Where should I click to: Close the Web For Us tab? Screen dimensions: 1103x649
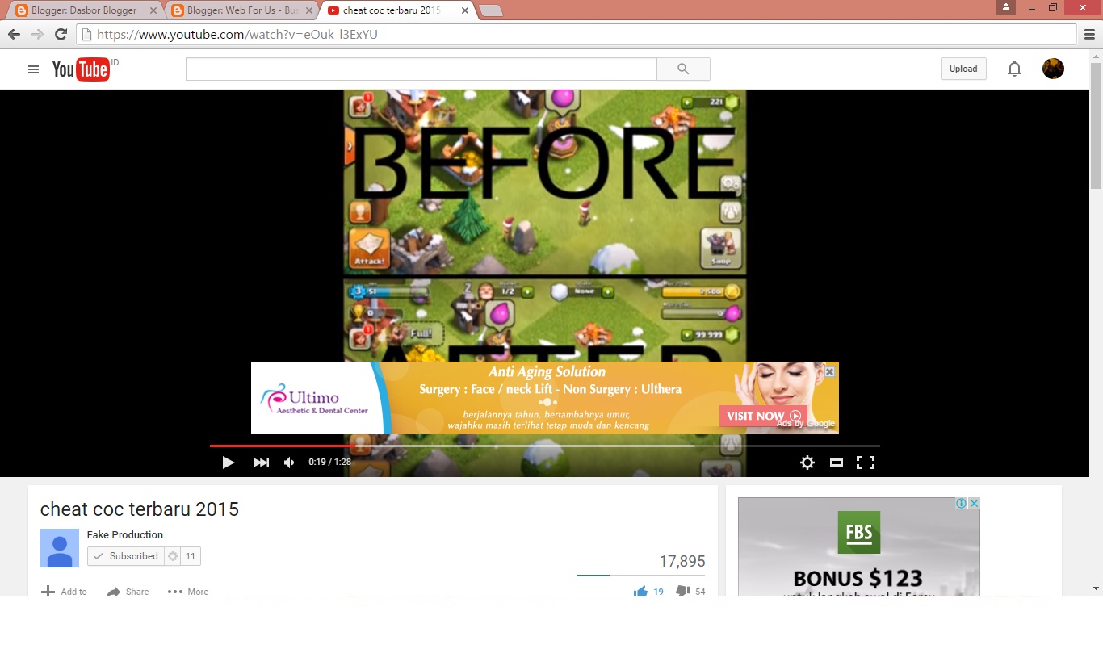pyautogui.click(x=308, y=10)
